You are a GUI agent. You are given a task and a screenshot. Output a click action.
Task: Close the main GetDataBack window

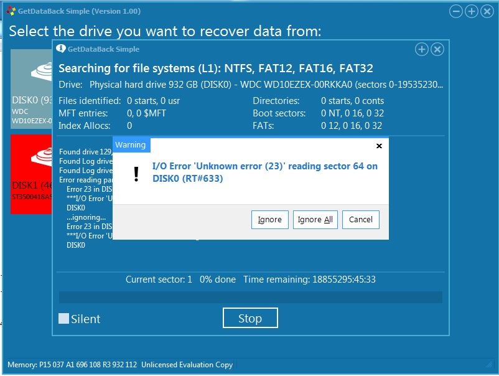[x=487, y=11]
